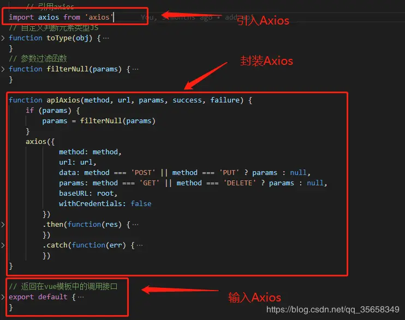Click the 'PUT' string literal
405x320 pixels.
pos(229,173)
